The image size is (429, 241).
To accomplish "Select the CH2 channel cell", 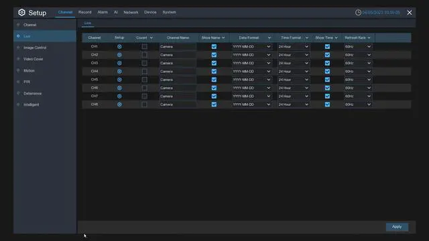I will [95, 55].
